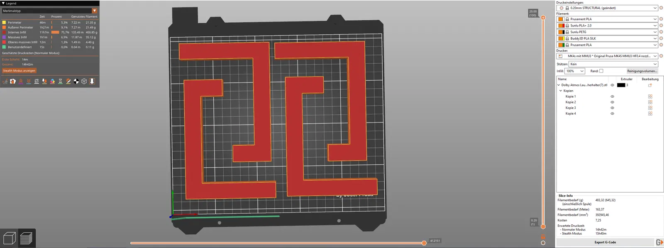Collapse the Kopien tree group
The width and height of the screenshot is (664, 248).
point(561,91)
